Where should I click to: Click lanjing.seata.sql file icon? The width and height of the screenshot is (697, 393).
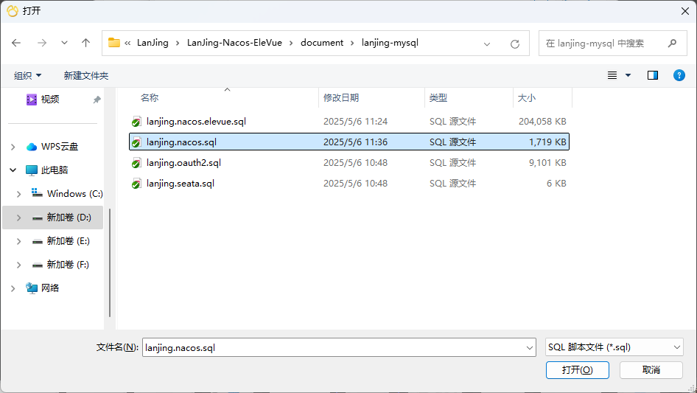coord(136,184)
